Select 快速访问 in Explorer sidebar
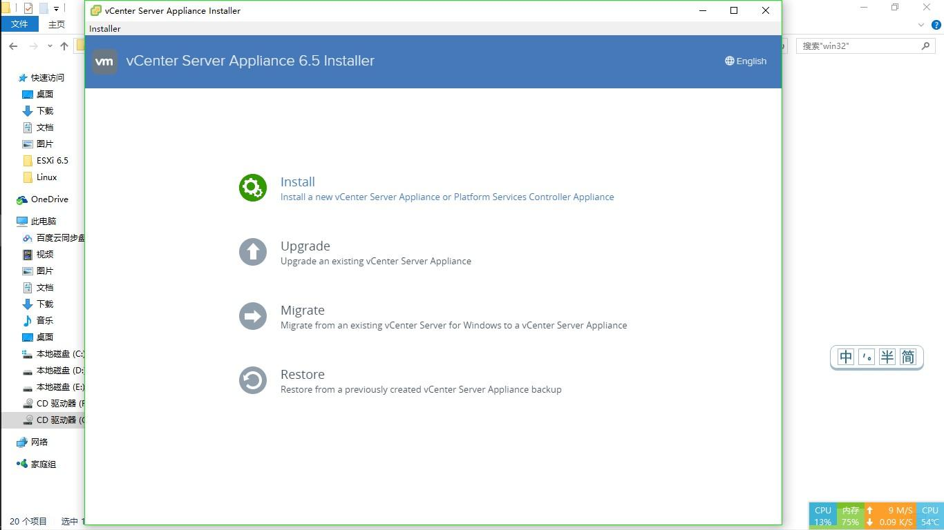 pyautogui.click(x=41, y=78)
